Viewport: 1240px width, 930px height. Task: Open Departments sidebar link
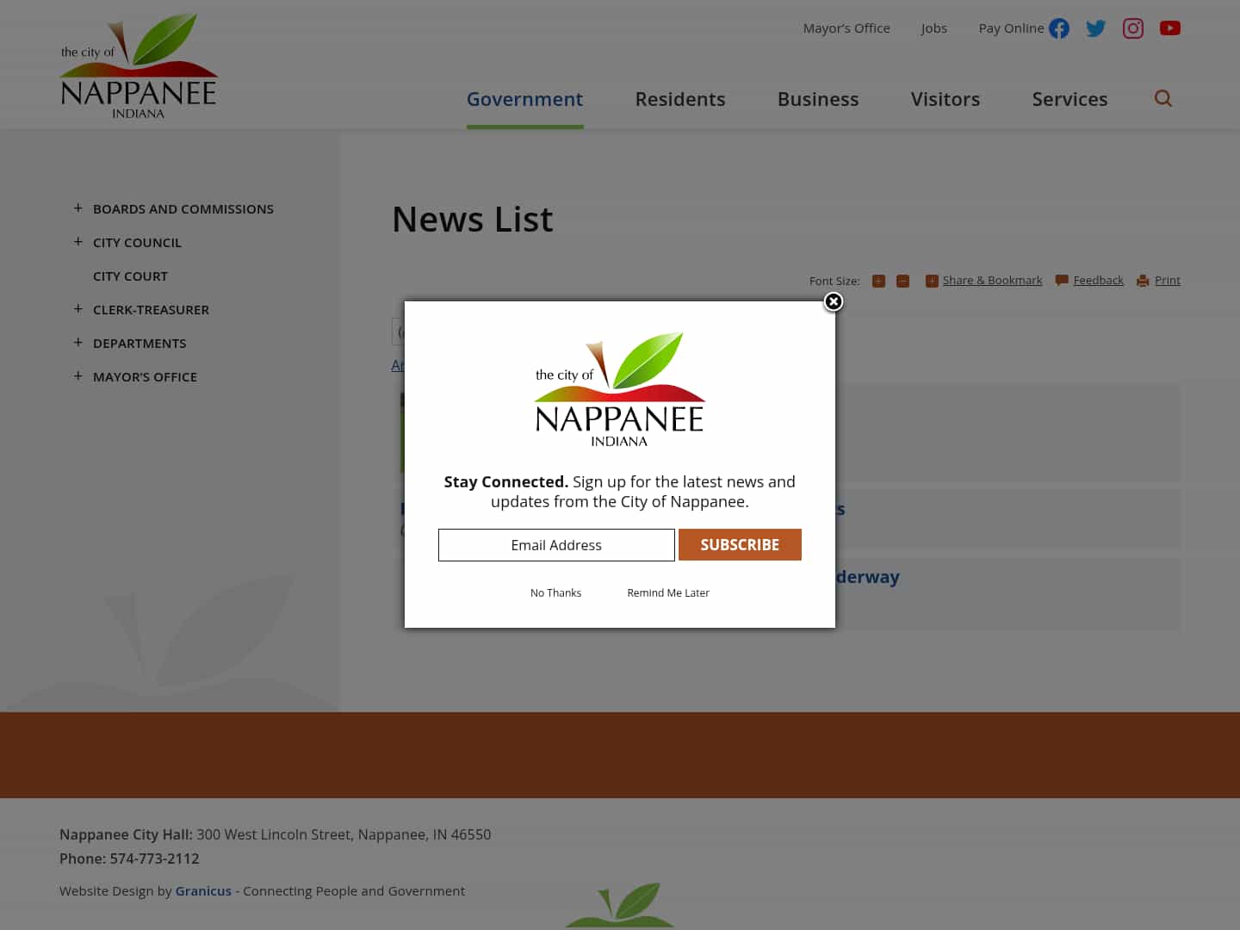coord(139,344)
